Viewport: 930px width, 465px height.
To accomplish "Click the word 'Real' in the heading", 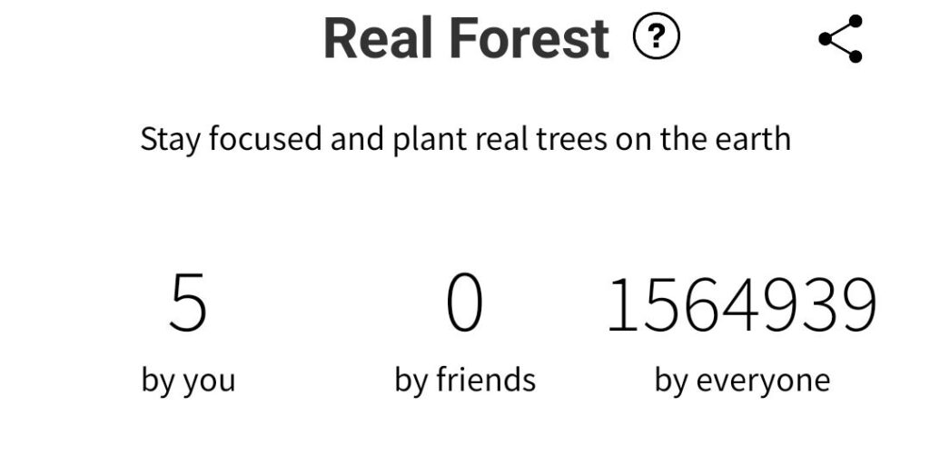I will click(x=378, y=38).
